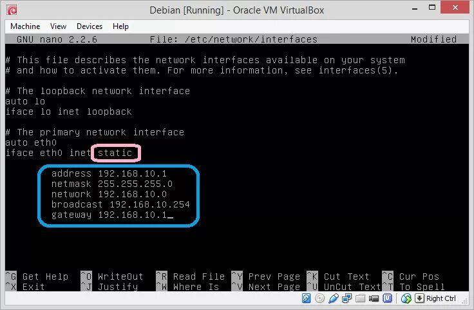This screenshot has width=474, height=310.
Task: Open the USB devices indicator icon
Action: (x=333, y=298)
